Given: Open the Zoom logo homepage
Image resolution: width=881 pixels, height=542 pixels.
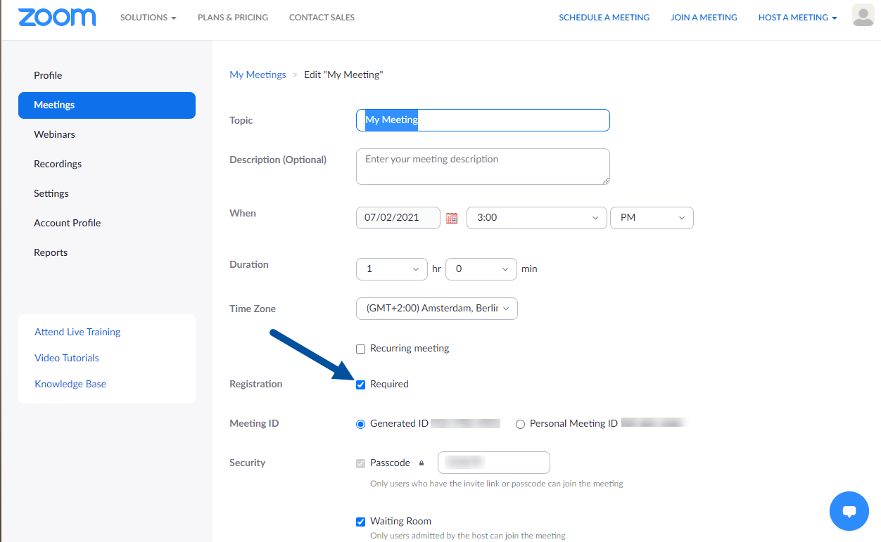Looking at the screenshot, I should (57, 18).
